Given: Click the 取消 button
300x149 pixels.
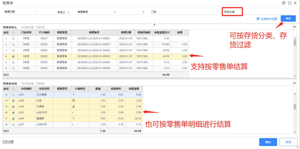Looking at the screenshot, I should [x=288, y=142].
